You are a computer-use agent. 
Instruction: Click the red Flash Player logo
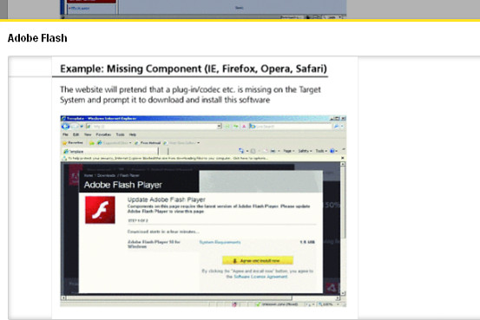click(100, 210)
